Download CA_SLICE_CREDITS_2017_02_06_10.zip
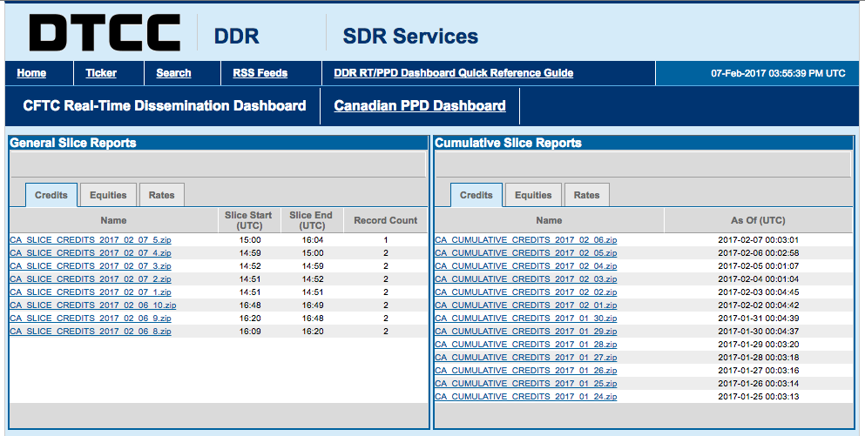 click(x=93, y=305)
